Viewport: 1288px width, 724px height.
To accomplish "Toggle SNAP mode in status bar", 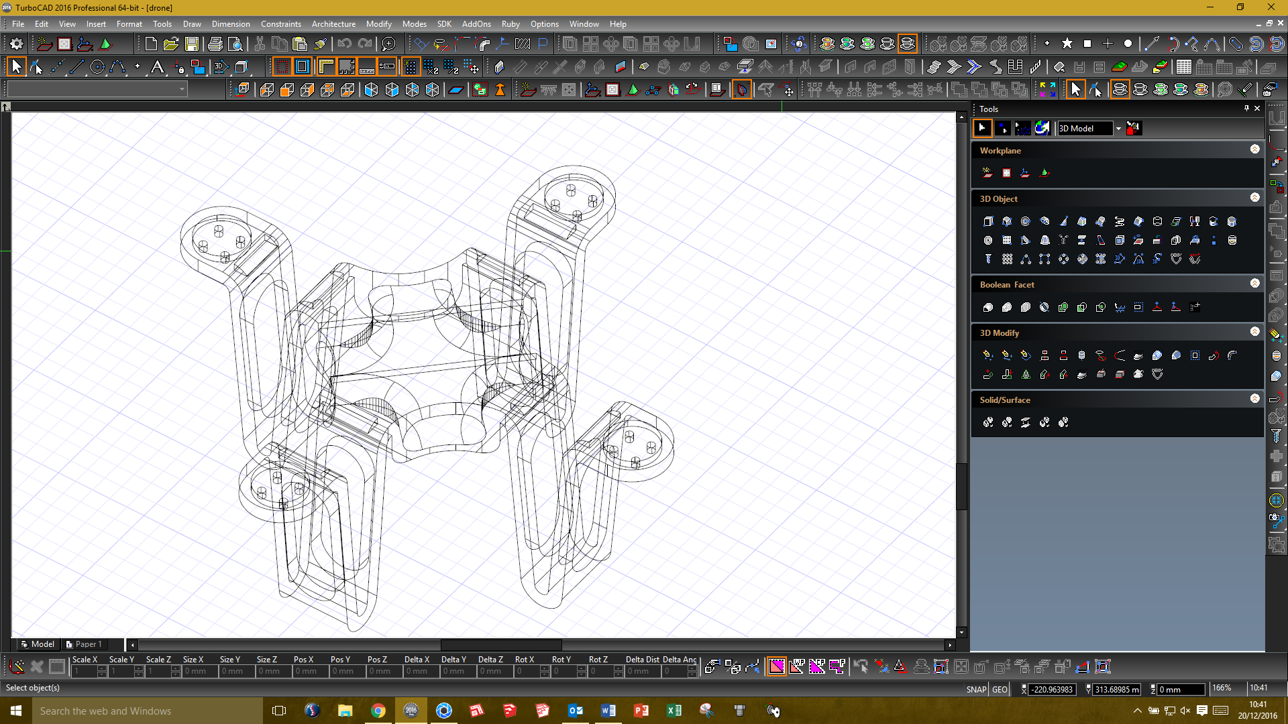I will pos(976,689).
